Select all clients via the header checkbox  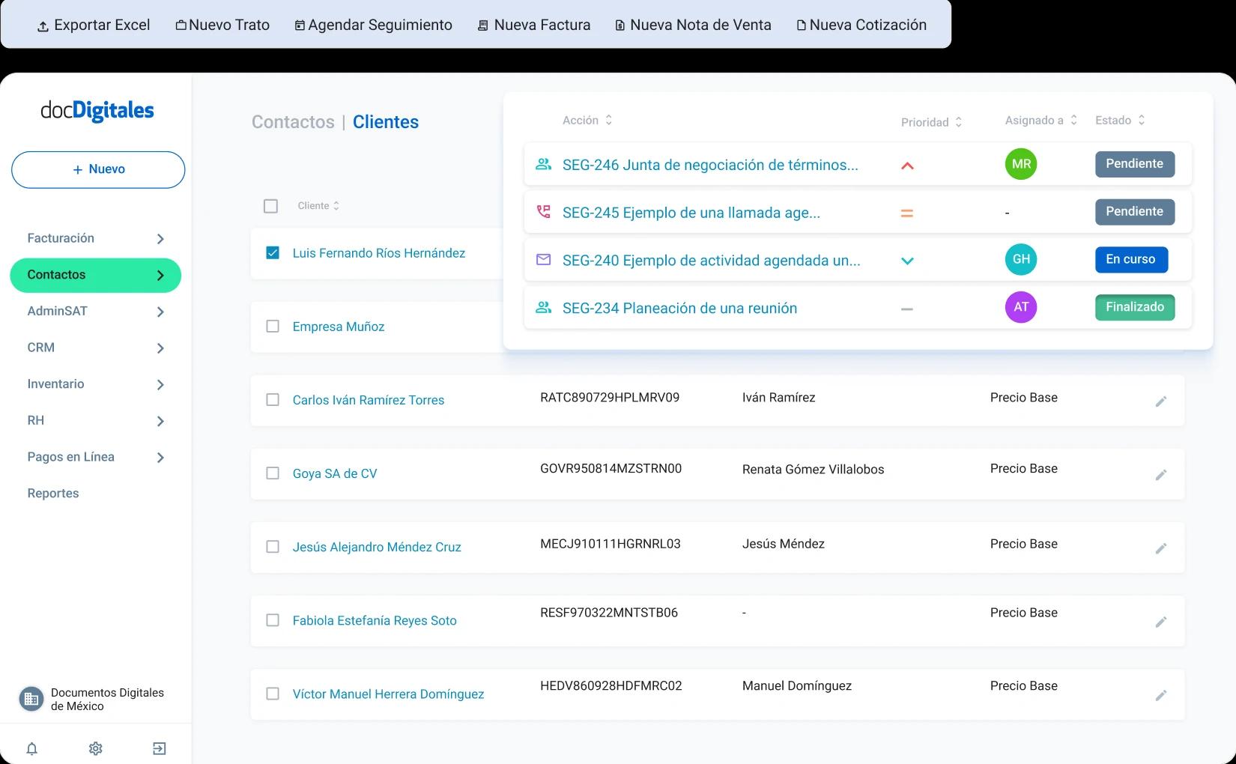pyautogui.click(x=271, y=204)
